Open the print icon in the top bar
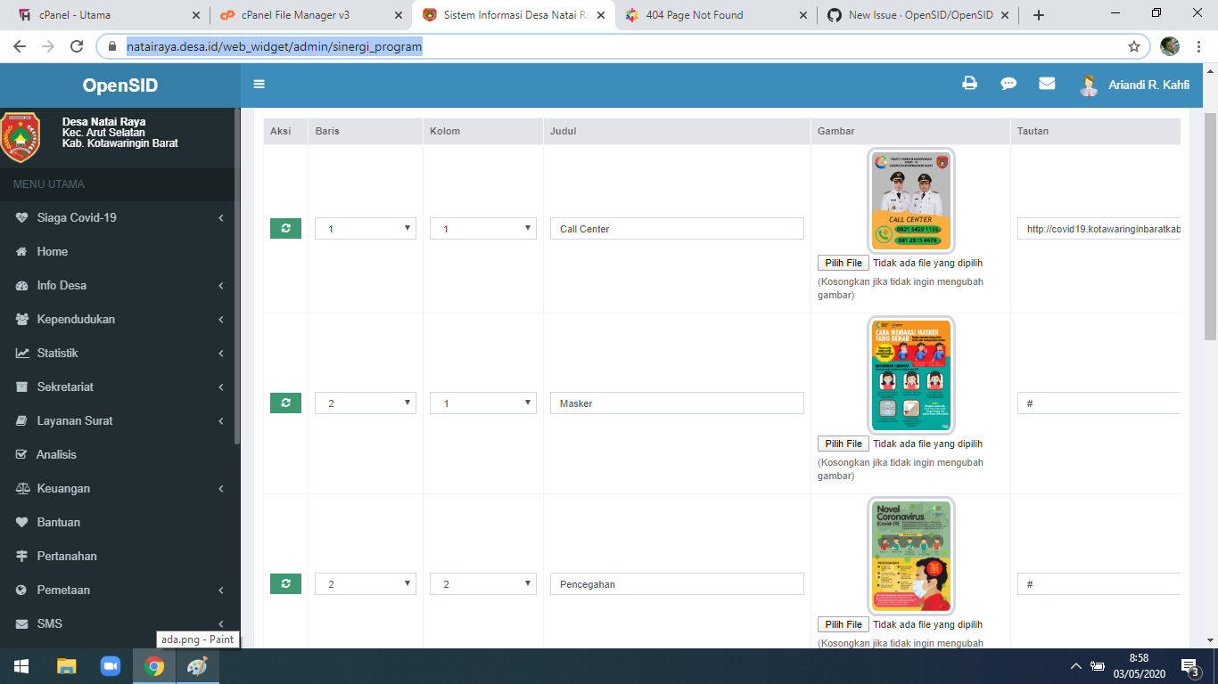The image size is (1218, 684). pos(970,83)
